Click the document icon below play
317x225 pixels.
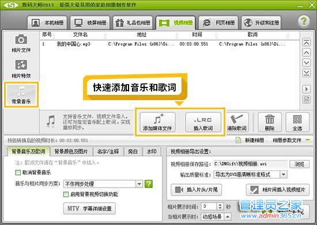coord(306,100)
